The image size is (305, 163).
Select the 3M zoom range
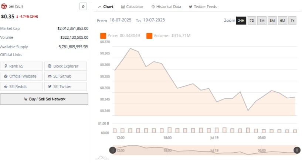coord(272,21)
